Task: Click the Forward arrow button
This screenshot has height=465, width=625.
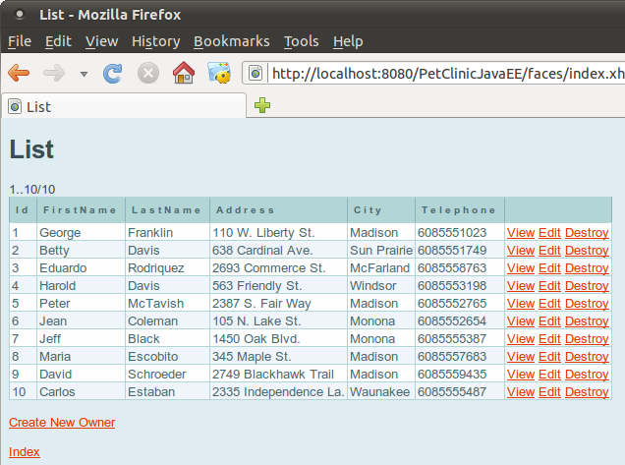Action: (54, 73)
